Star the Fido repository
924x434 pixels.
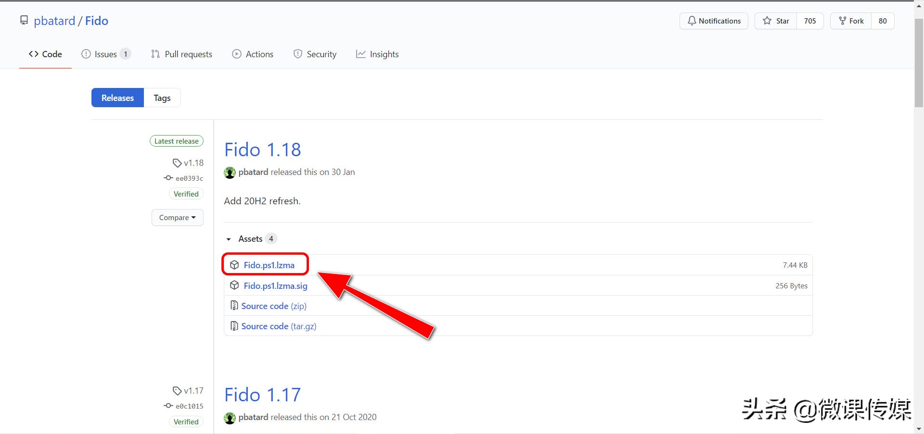pos(776,21)
